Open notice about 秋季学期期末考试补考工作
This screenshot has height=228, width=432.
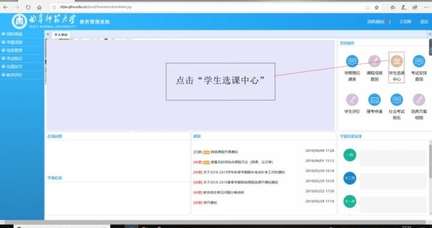244,172
